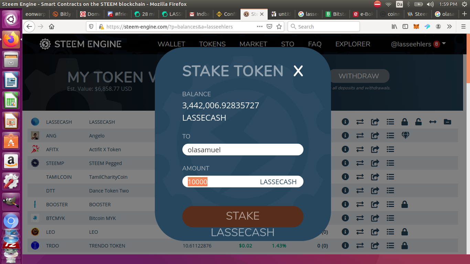Open the EXPLORER navigation item
Screen dimensions: 470x264
(x=353, y=44)
